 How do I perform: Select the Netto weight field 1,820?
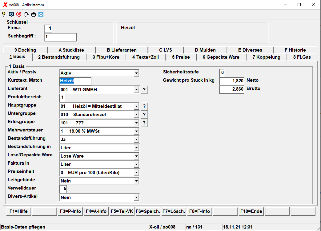(232, 81)
